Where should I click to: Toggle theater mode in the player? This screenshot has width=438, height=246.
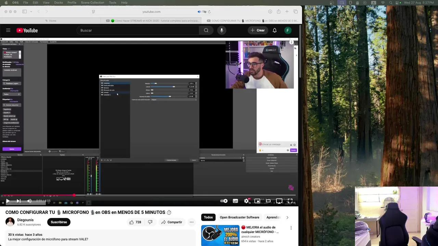coord(268,201)
